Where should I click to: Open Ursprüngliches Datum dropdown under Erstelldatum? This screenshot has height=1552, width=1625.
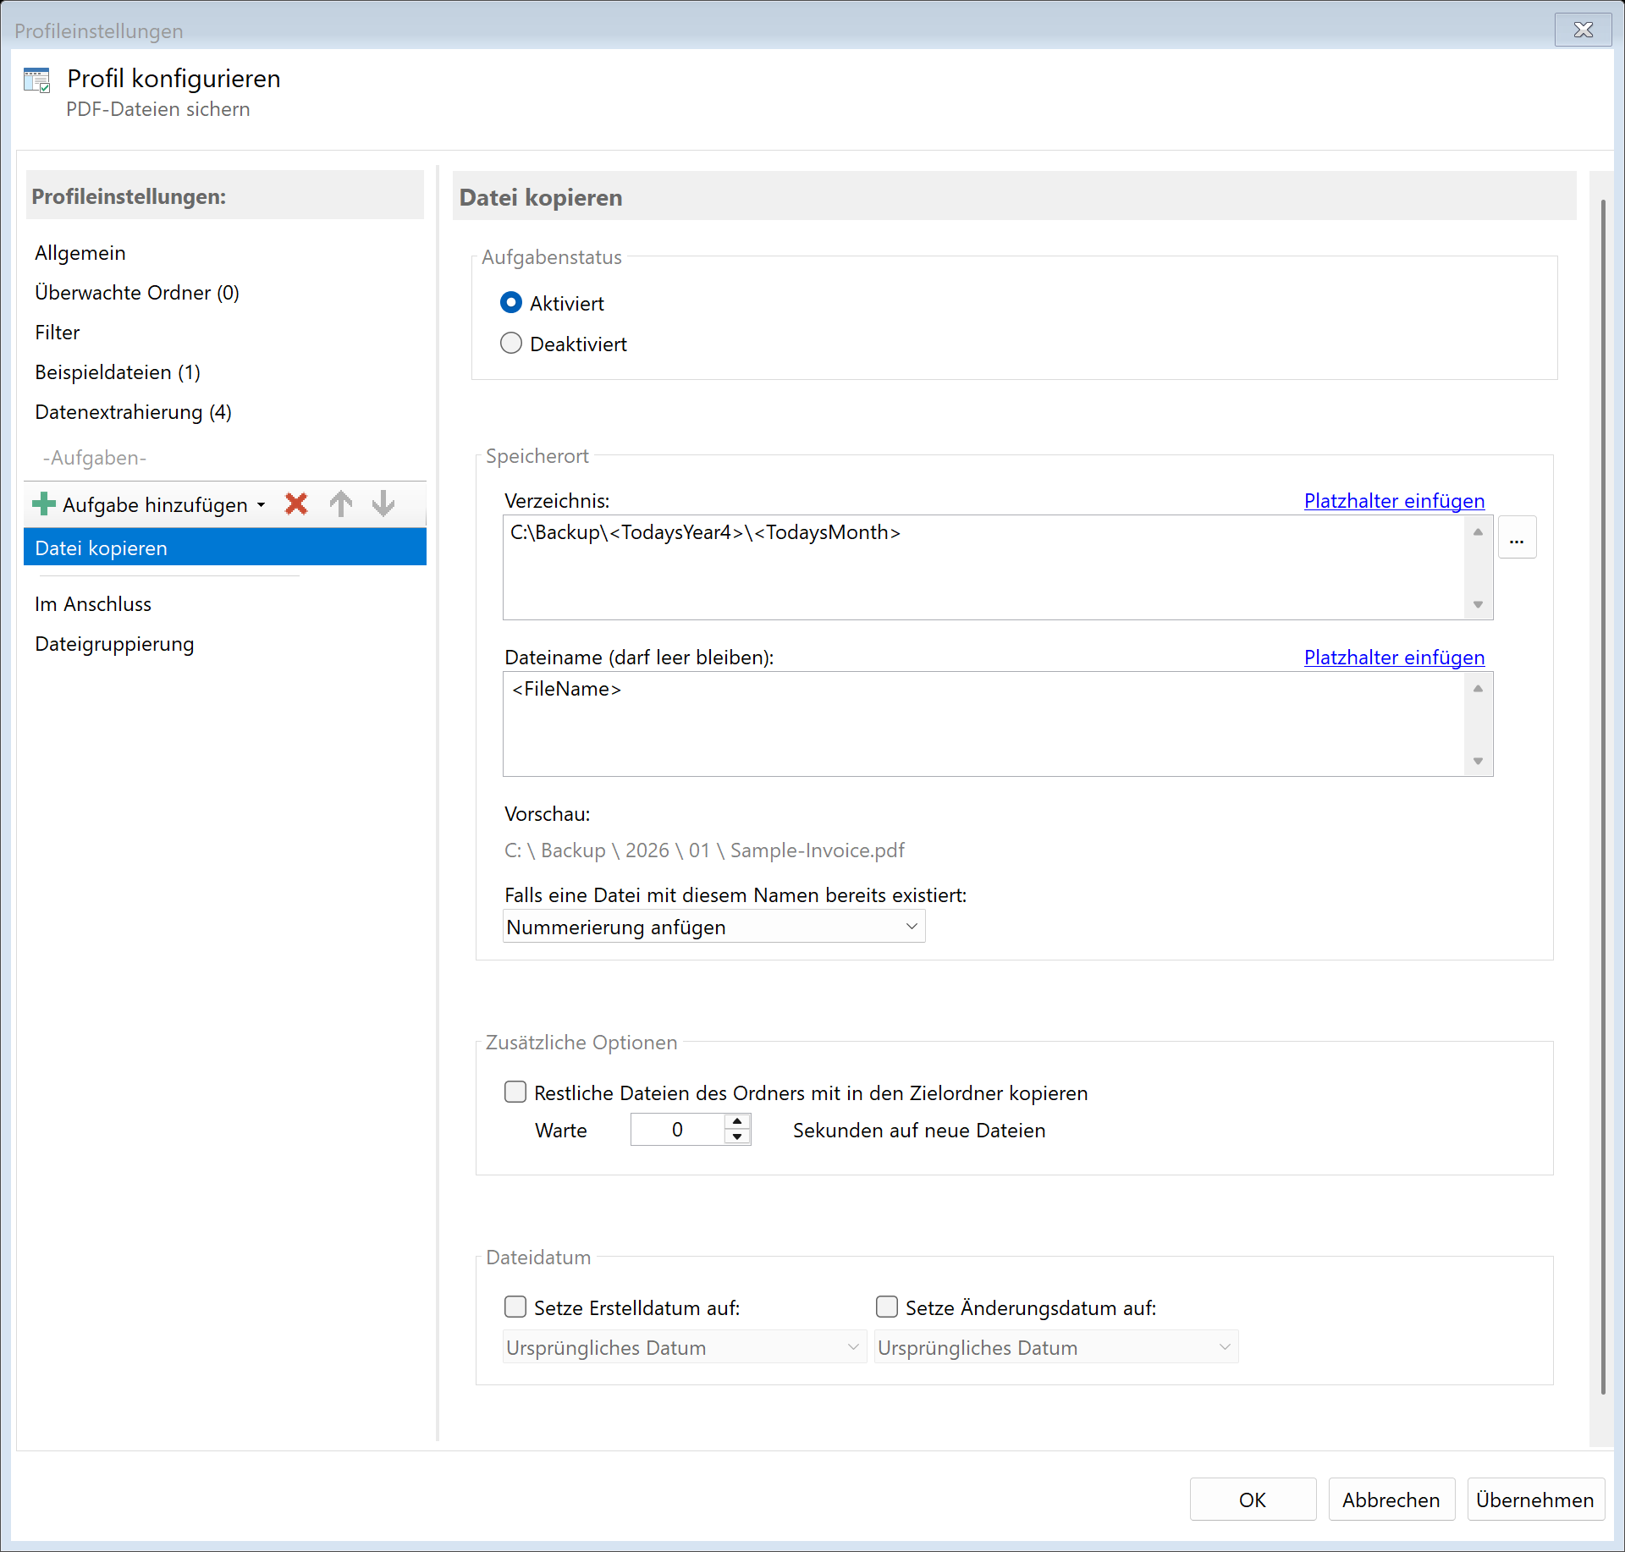click(684, 1347)
